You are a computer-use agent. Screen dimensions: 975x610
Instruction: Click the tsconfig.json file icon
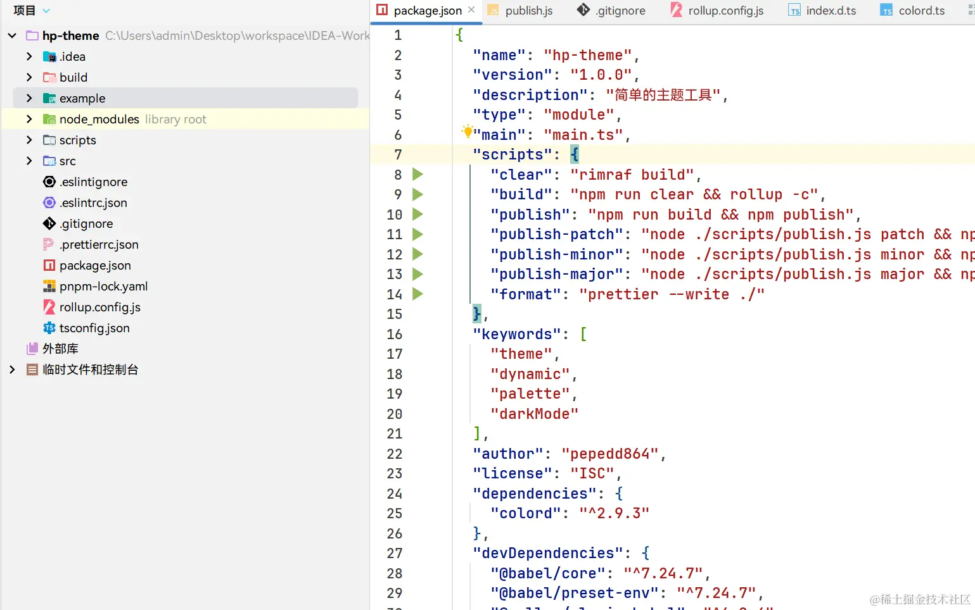click(49, 328)
